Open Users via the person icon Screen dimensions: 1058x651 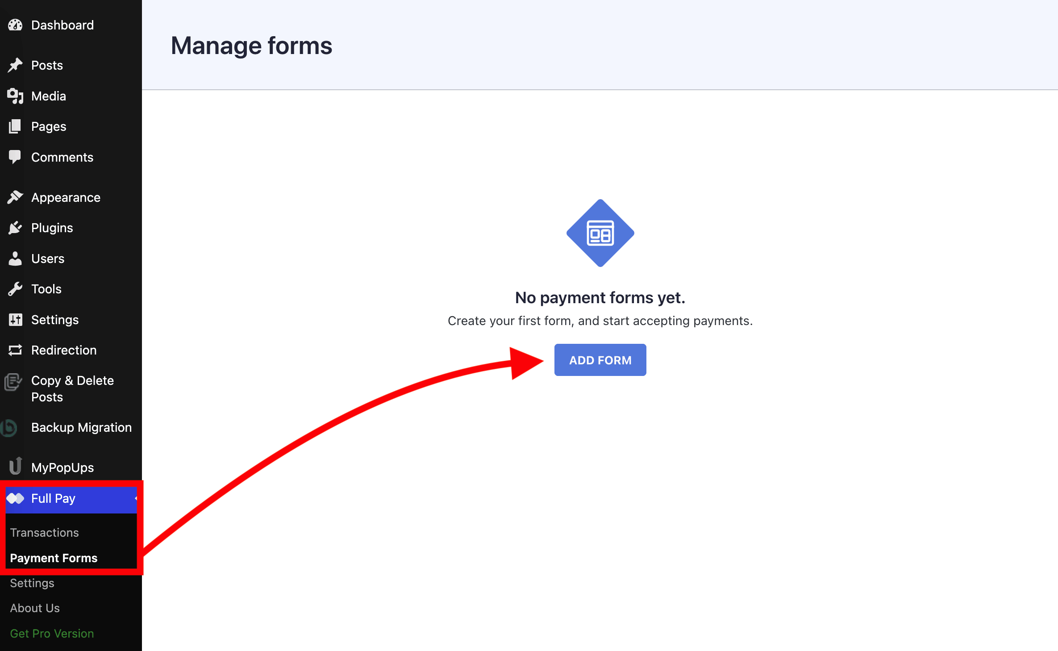[15, 258]
